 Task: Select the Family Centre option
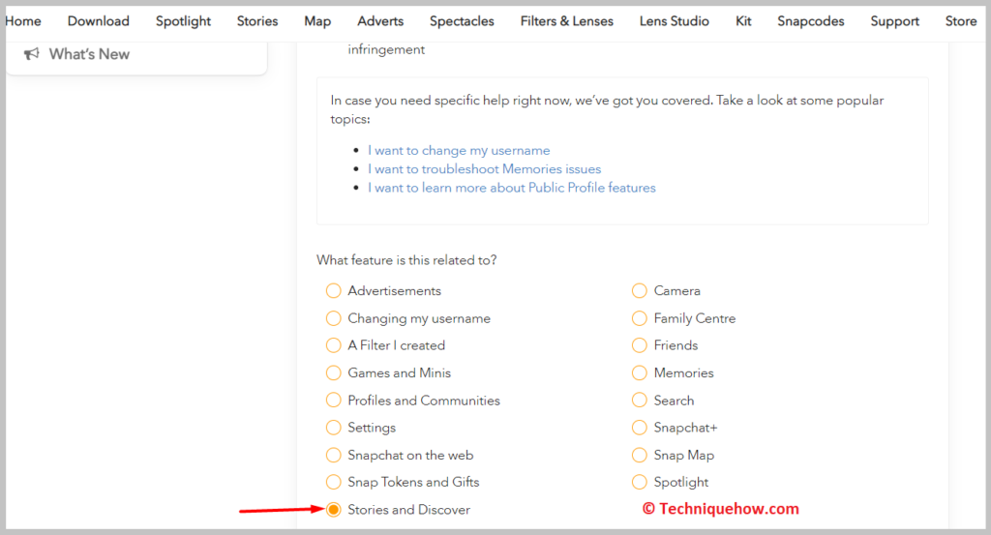point(639,318)
